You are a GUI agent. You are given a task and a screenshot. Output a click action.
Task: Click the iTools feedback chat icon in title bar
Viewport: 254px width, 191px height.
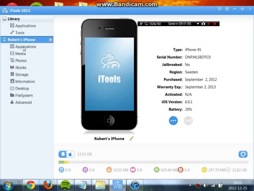tap(220, 9)
